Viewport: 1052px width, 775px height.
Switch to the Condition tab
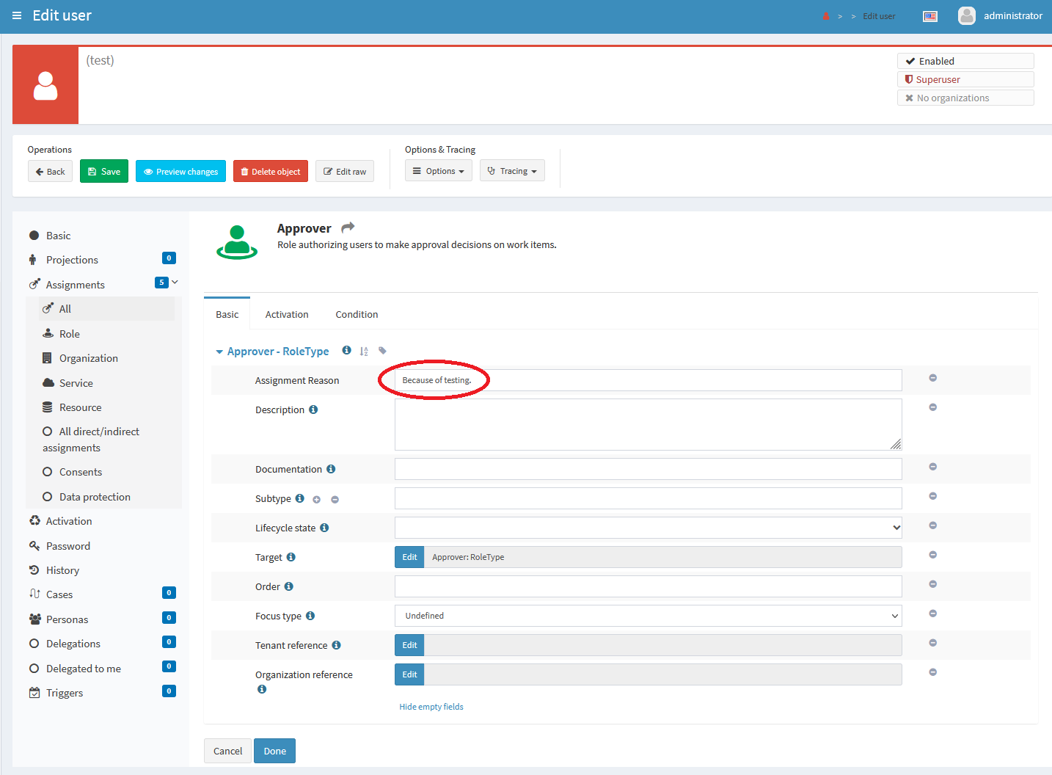tap(357, 314)
